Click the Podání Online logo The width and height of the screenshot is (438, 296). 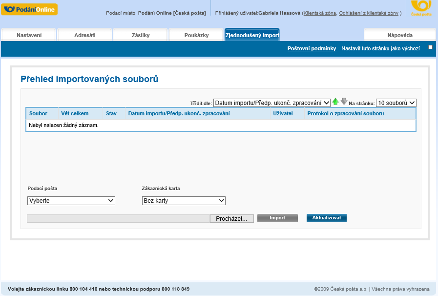tap(29, 9)
